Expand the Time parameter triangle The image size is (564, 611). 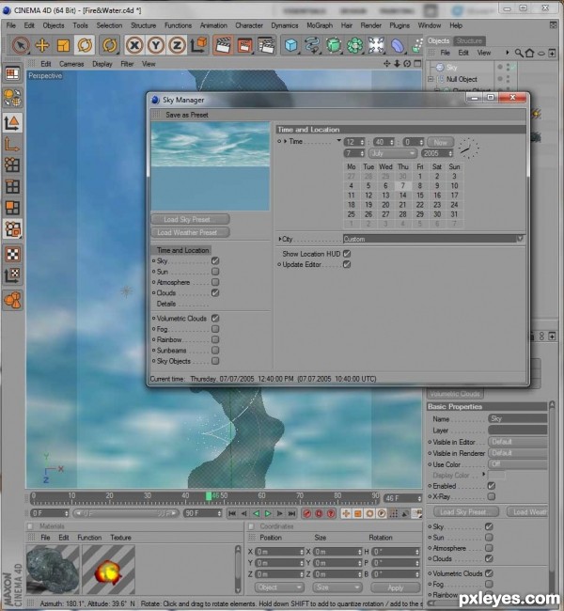coord(286,141)
